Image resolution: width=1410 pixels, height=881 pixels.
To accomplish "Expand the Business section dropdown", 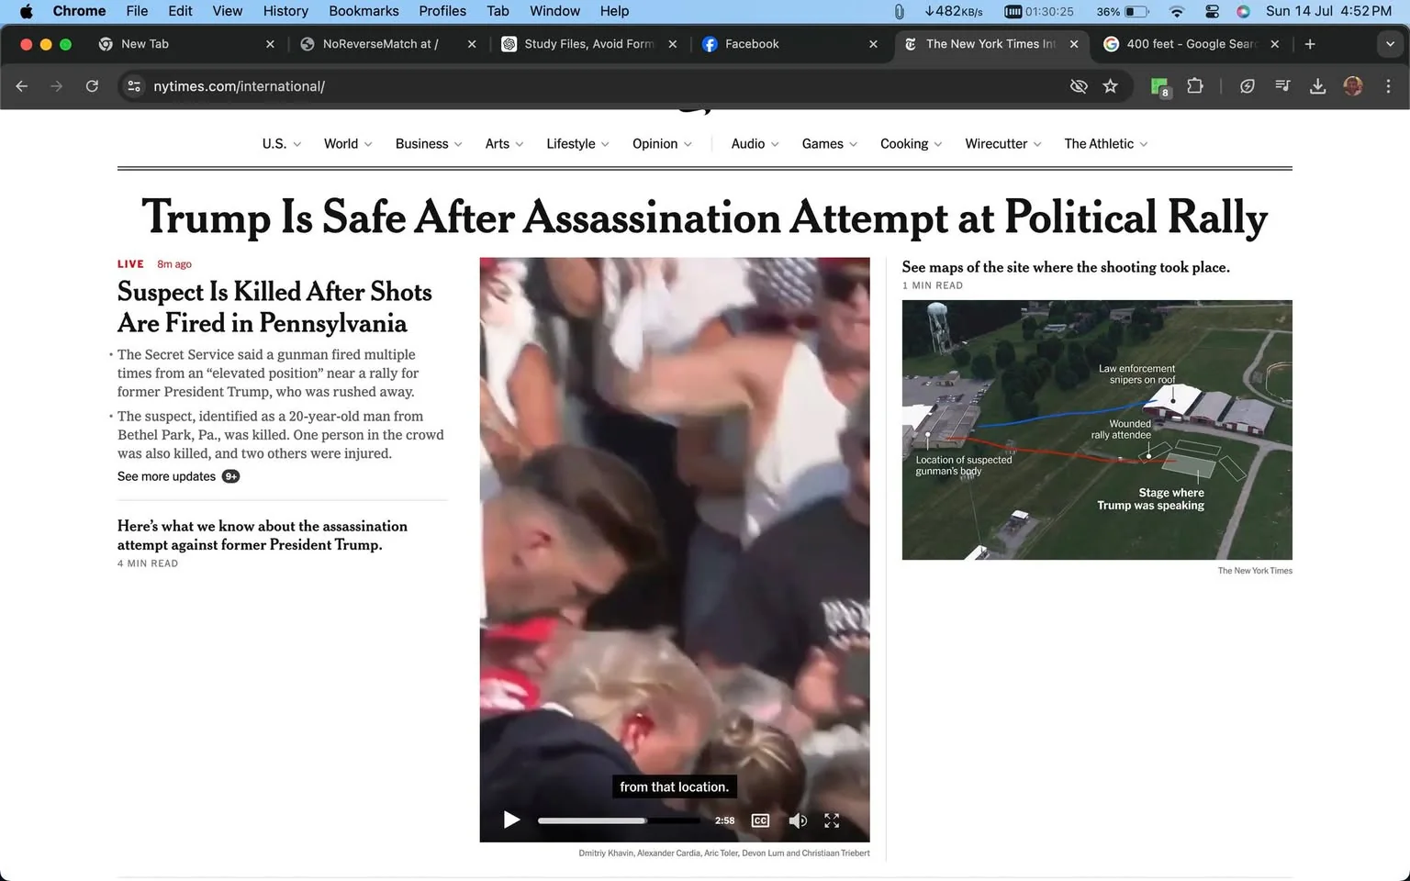I will coord(429,144).
